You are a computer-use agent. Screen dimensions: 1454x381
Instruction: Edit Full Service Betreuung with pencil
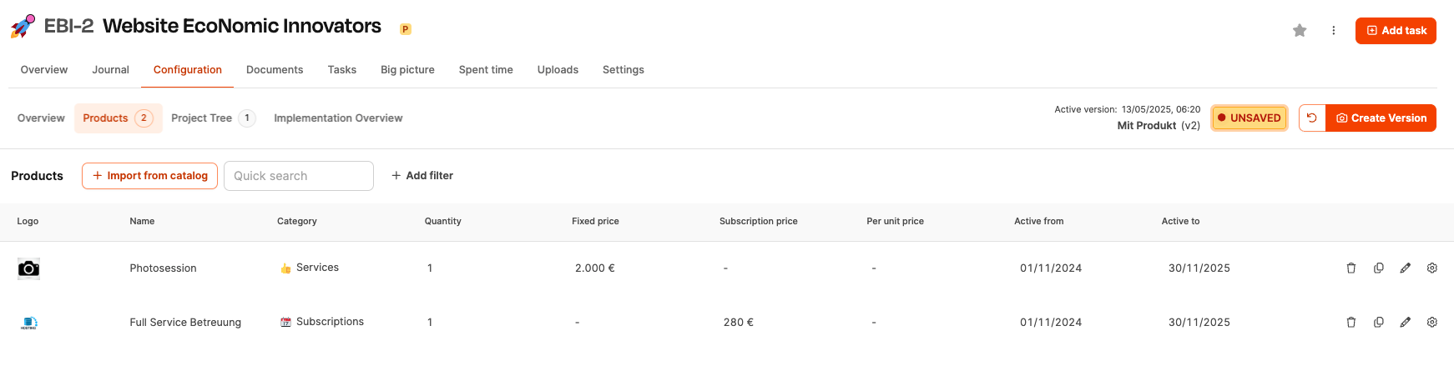point(1406,323)
